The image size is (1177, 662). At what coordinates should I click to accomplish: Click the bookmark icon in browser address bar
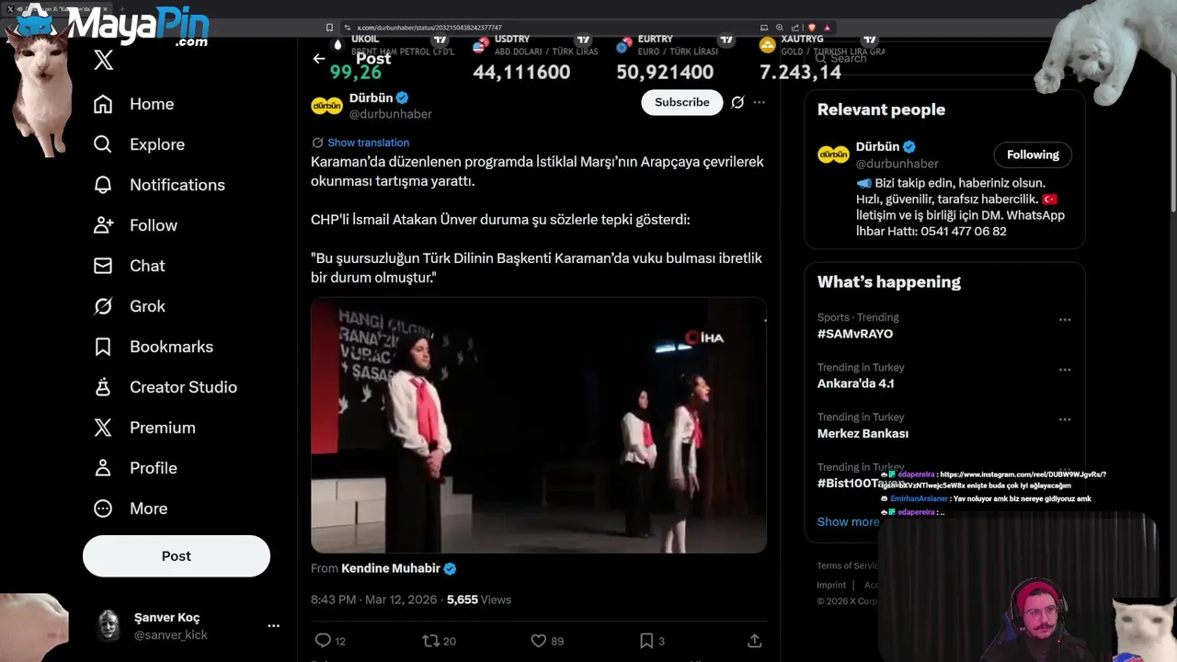click(330, 28)
